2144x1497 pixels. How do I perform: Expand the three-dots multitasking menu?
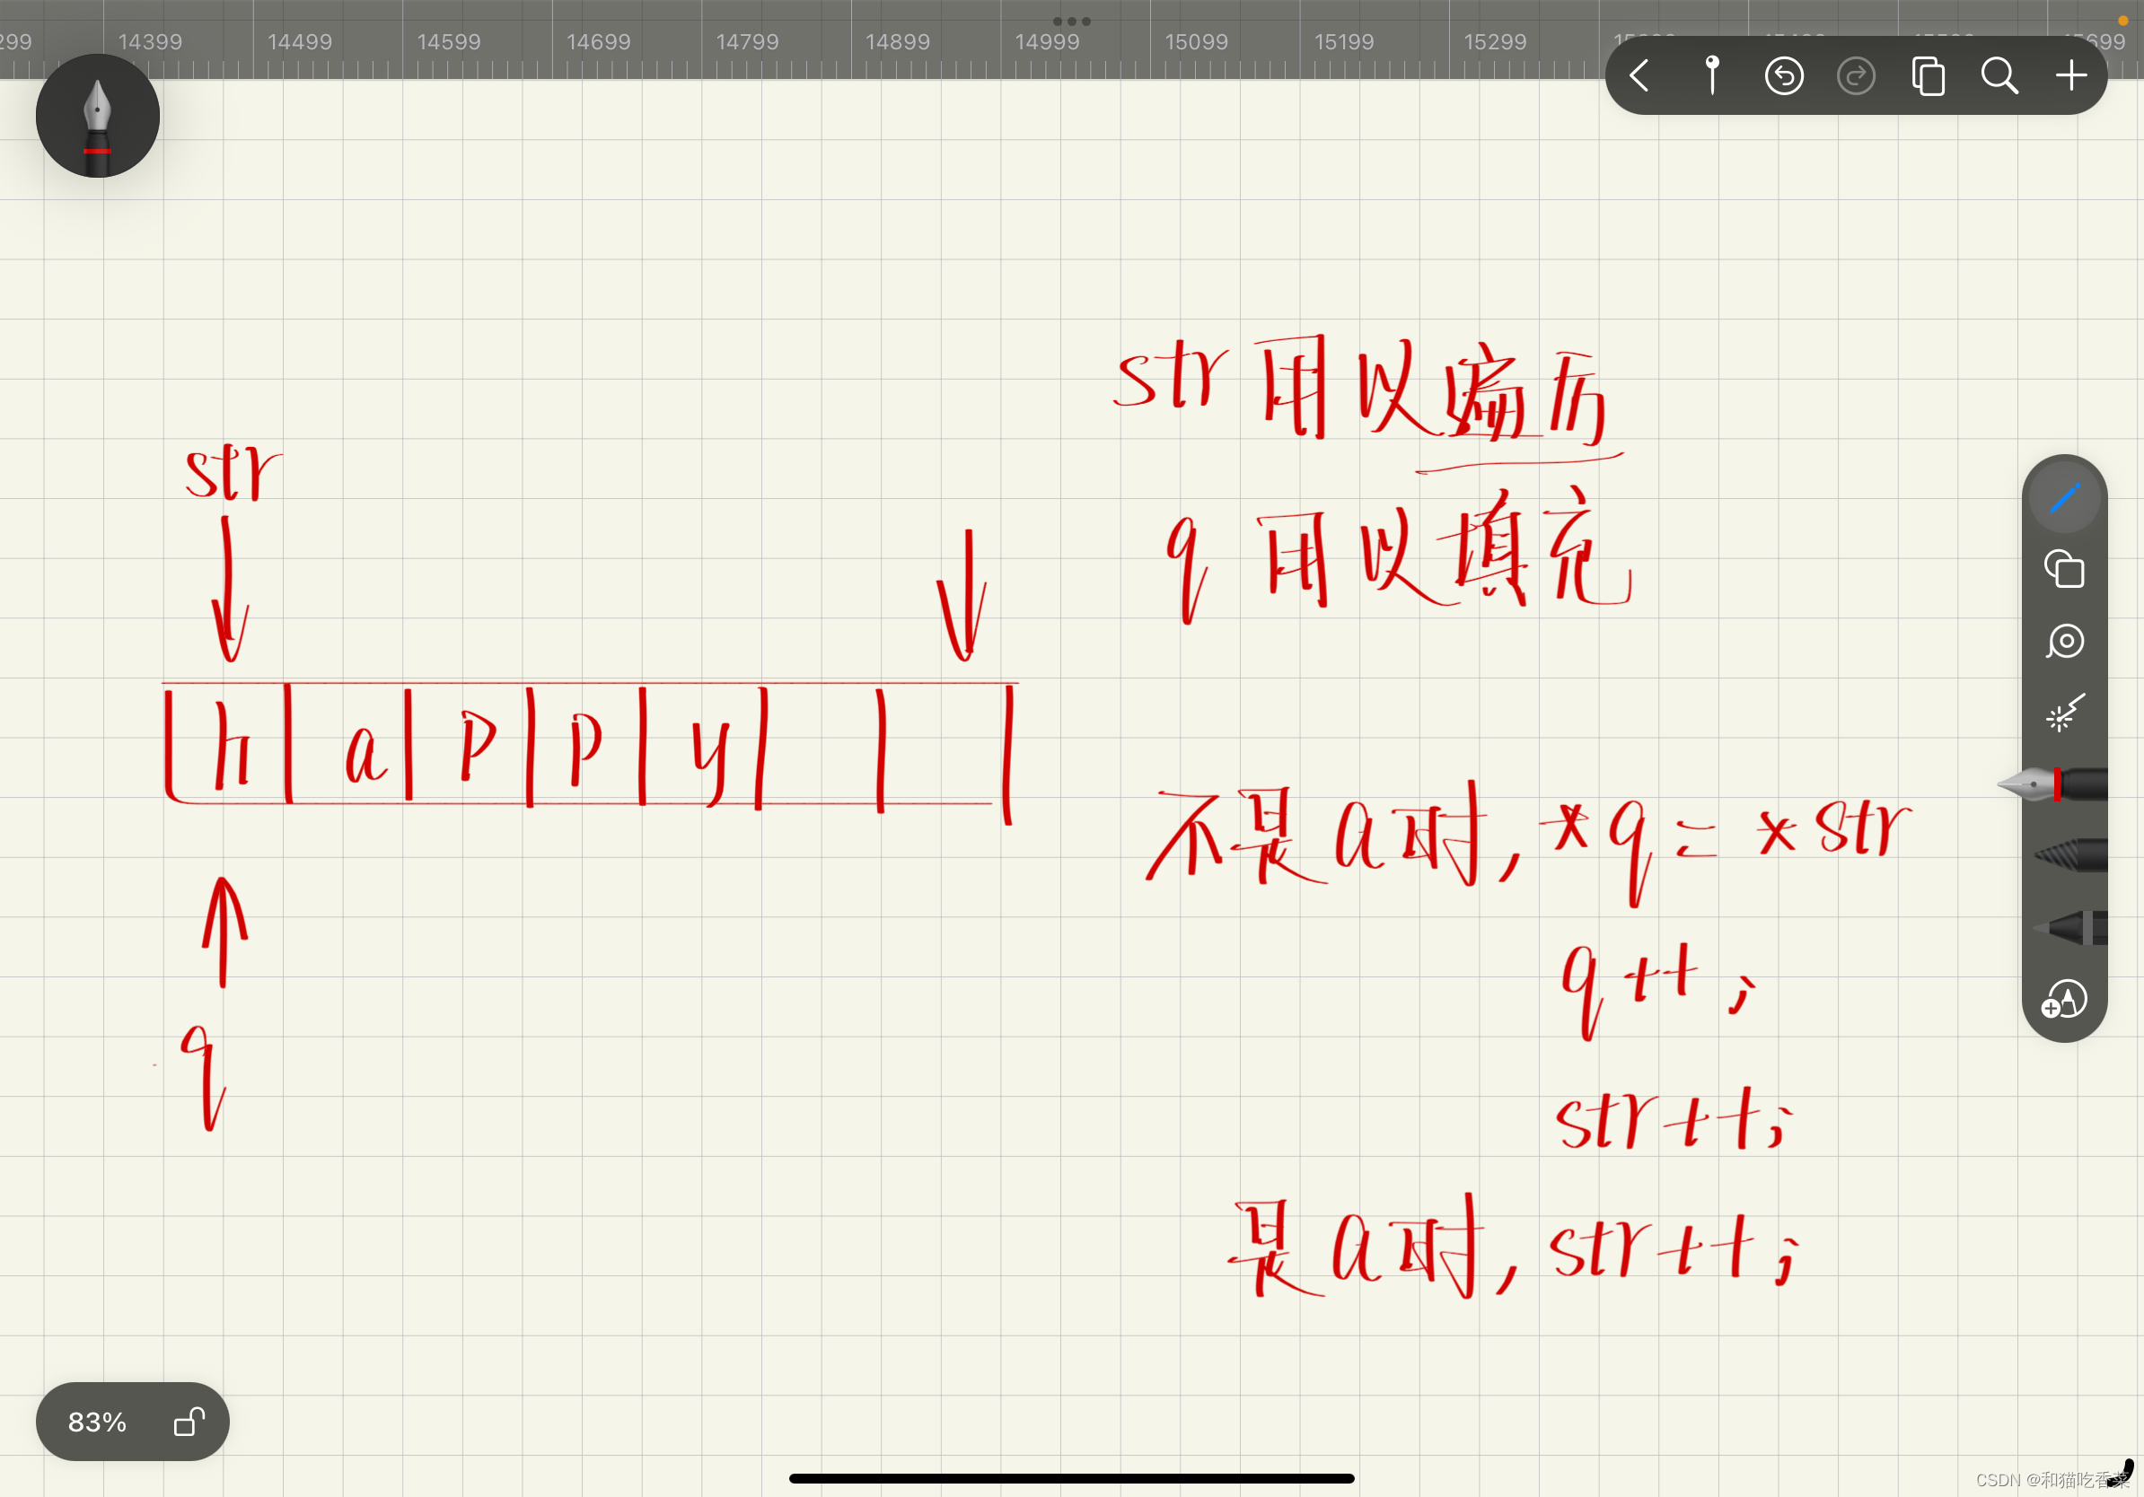click(x=1071, y=21)
